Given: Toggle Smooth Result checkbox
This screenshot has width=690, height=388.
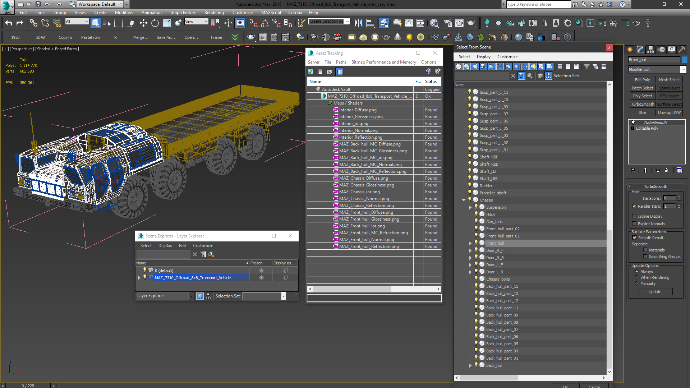Looking at the screenshot, I should tap(634, 238).
